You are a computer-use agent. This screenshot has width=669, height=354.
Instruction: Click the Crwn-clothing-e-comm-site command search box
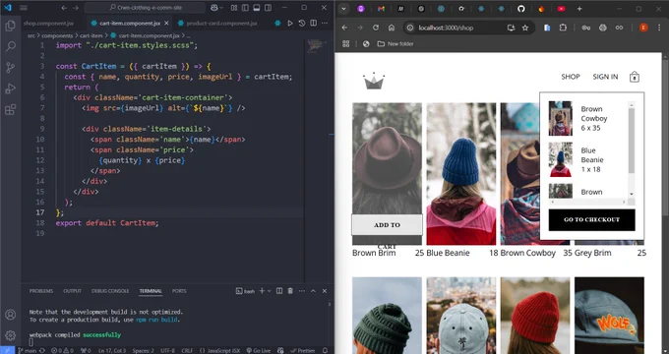pyautogui.click(x=145, y=8)
